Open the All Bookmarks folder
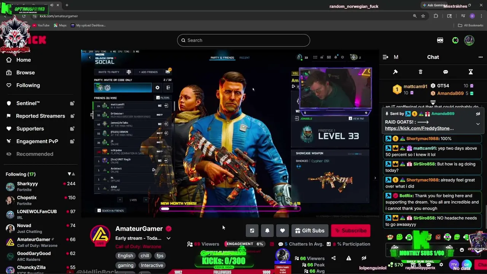The width and height of the screenshot is (487, 274). pyautogui.click(x=471, y=25)
